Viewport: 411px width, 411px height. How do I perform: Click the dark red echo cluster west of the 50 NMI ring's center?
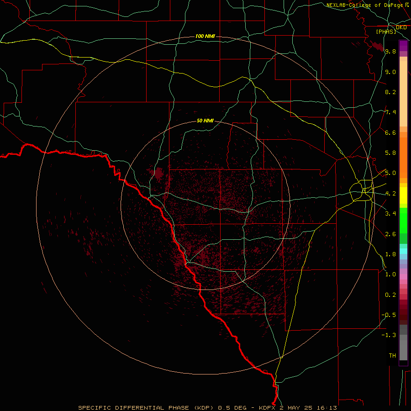158,173
